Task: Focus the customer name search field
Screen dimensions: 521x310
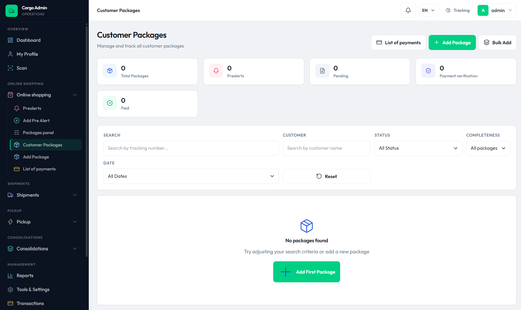Action: pos(326,148)
